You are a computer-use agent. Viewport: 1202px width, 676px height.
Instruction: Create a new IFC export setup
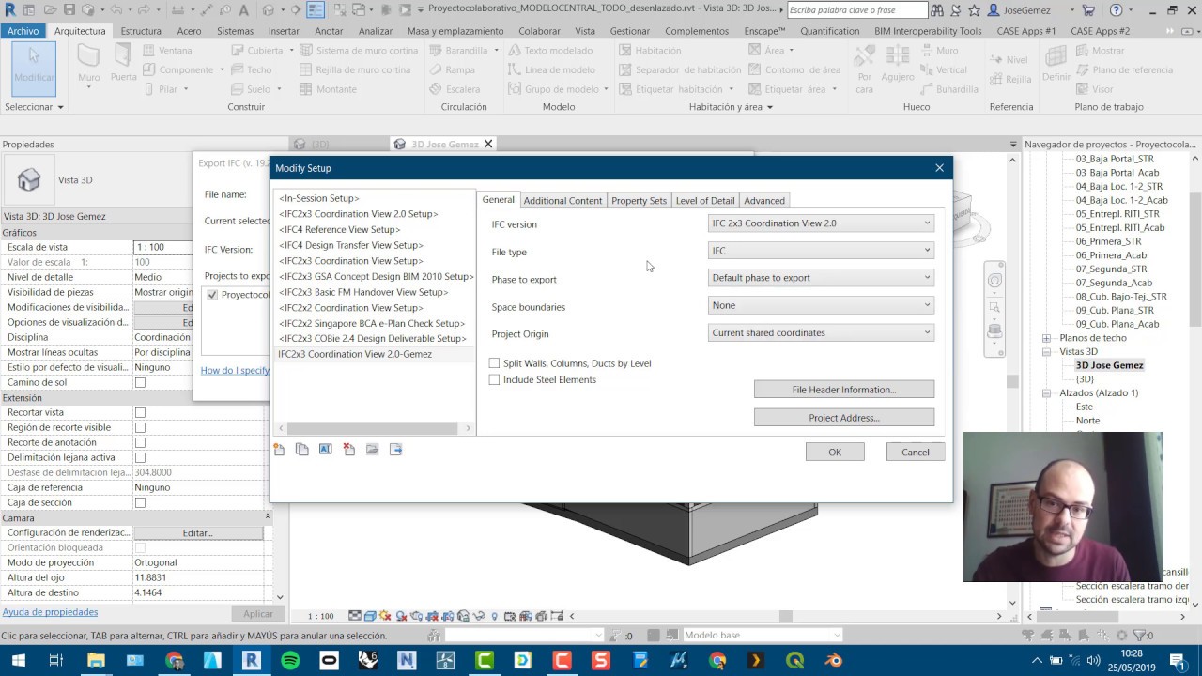279,450
